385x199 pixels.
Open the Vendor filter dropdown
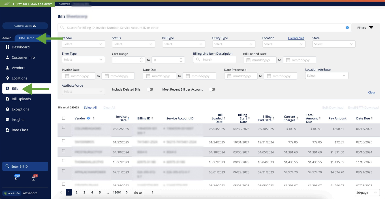[83, 44]
